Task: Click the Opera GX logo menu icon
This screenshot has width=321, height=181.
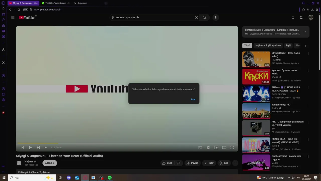Action: 3,3
